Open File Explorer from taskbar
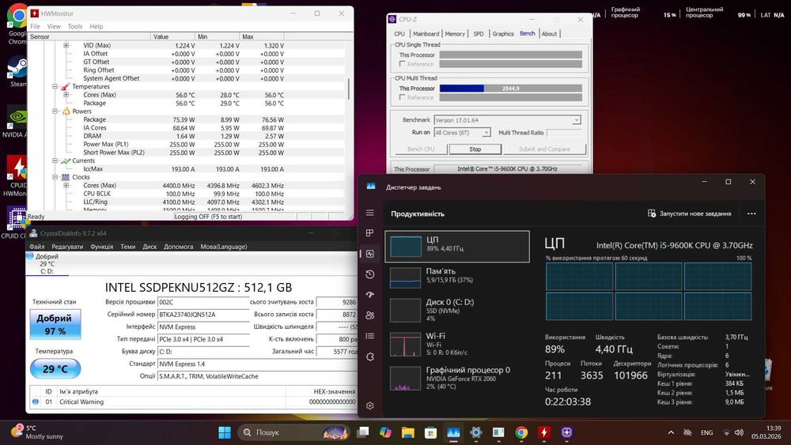The image size is (791, 445). click(408, 432)
